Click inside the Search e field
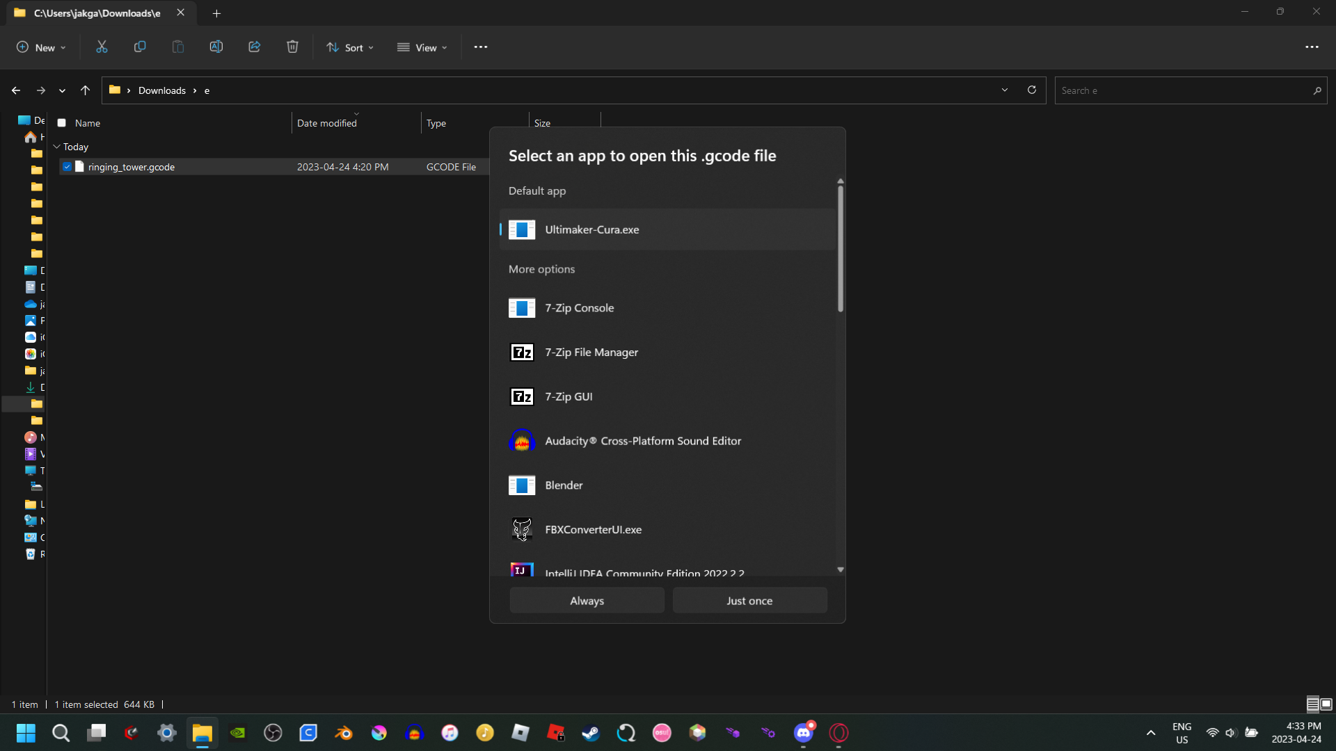Screen dimensions: 1336x751 tap(1183, 90)
